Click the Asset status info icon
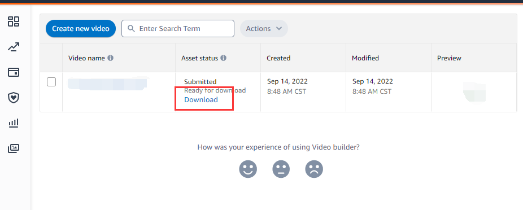Viewport: 523px width, 210px height. [224, 58]
